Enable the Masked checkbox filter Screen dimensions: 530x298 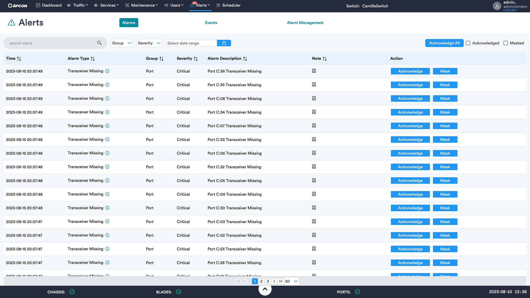point(505,43)
